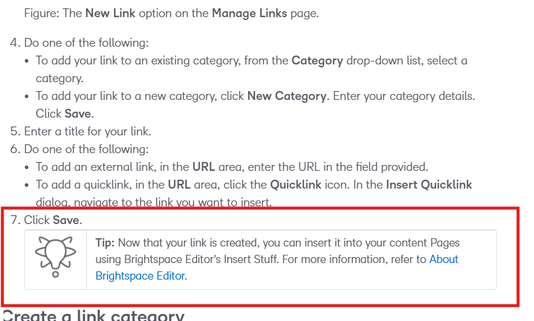The width and height of the screenshot is (534, 321).
Task: Click the 'Figure:' caption text
Action: 41,13
